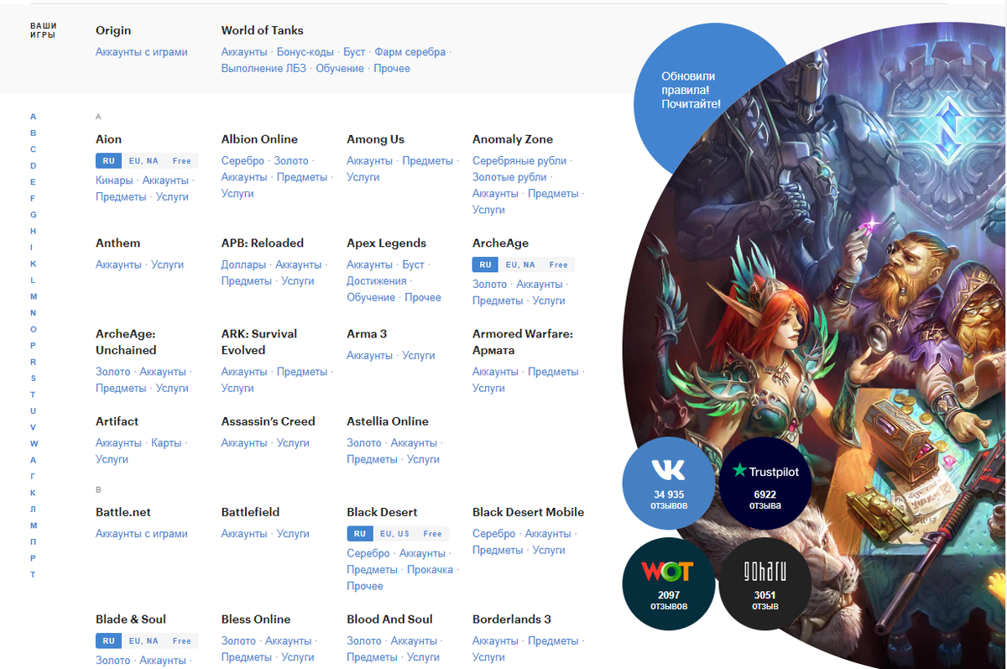This screenshot has height=669, width=1007.
Task: Open Albion Online Золото link
Action: 291,161
